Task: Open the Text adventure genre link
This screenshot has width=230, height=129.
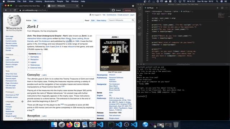Action: tap(115, 115)
